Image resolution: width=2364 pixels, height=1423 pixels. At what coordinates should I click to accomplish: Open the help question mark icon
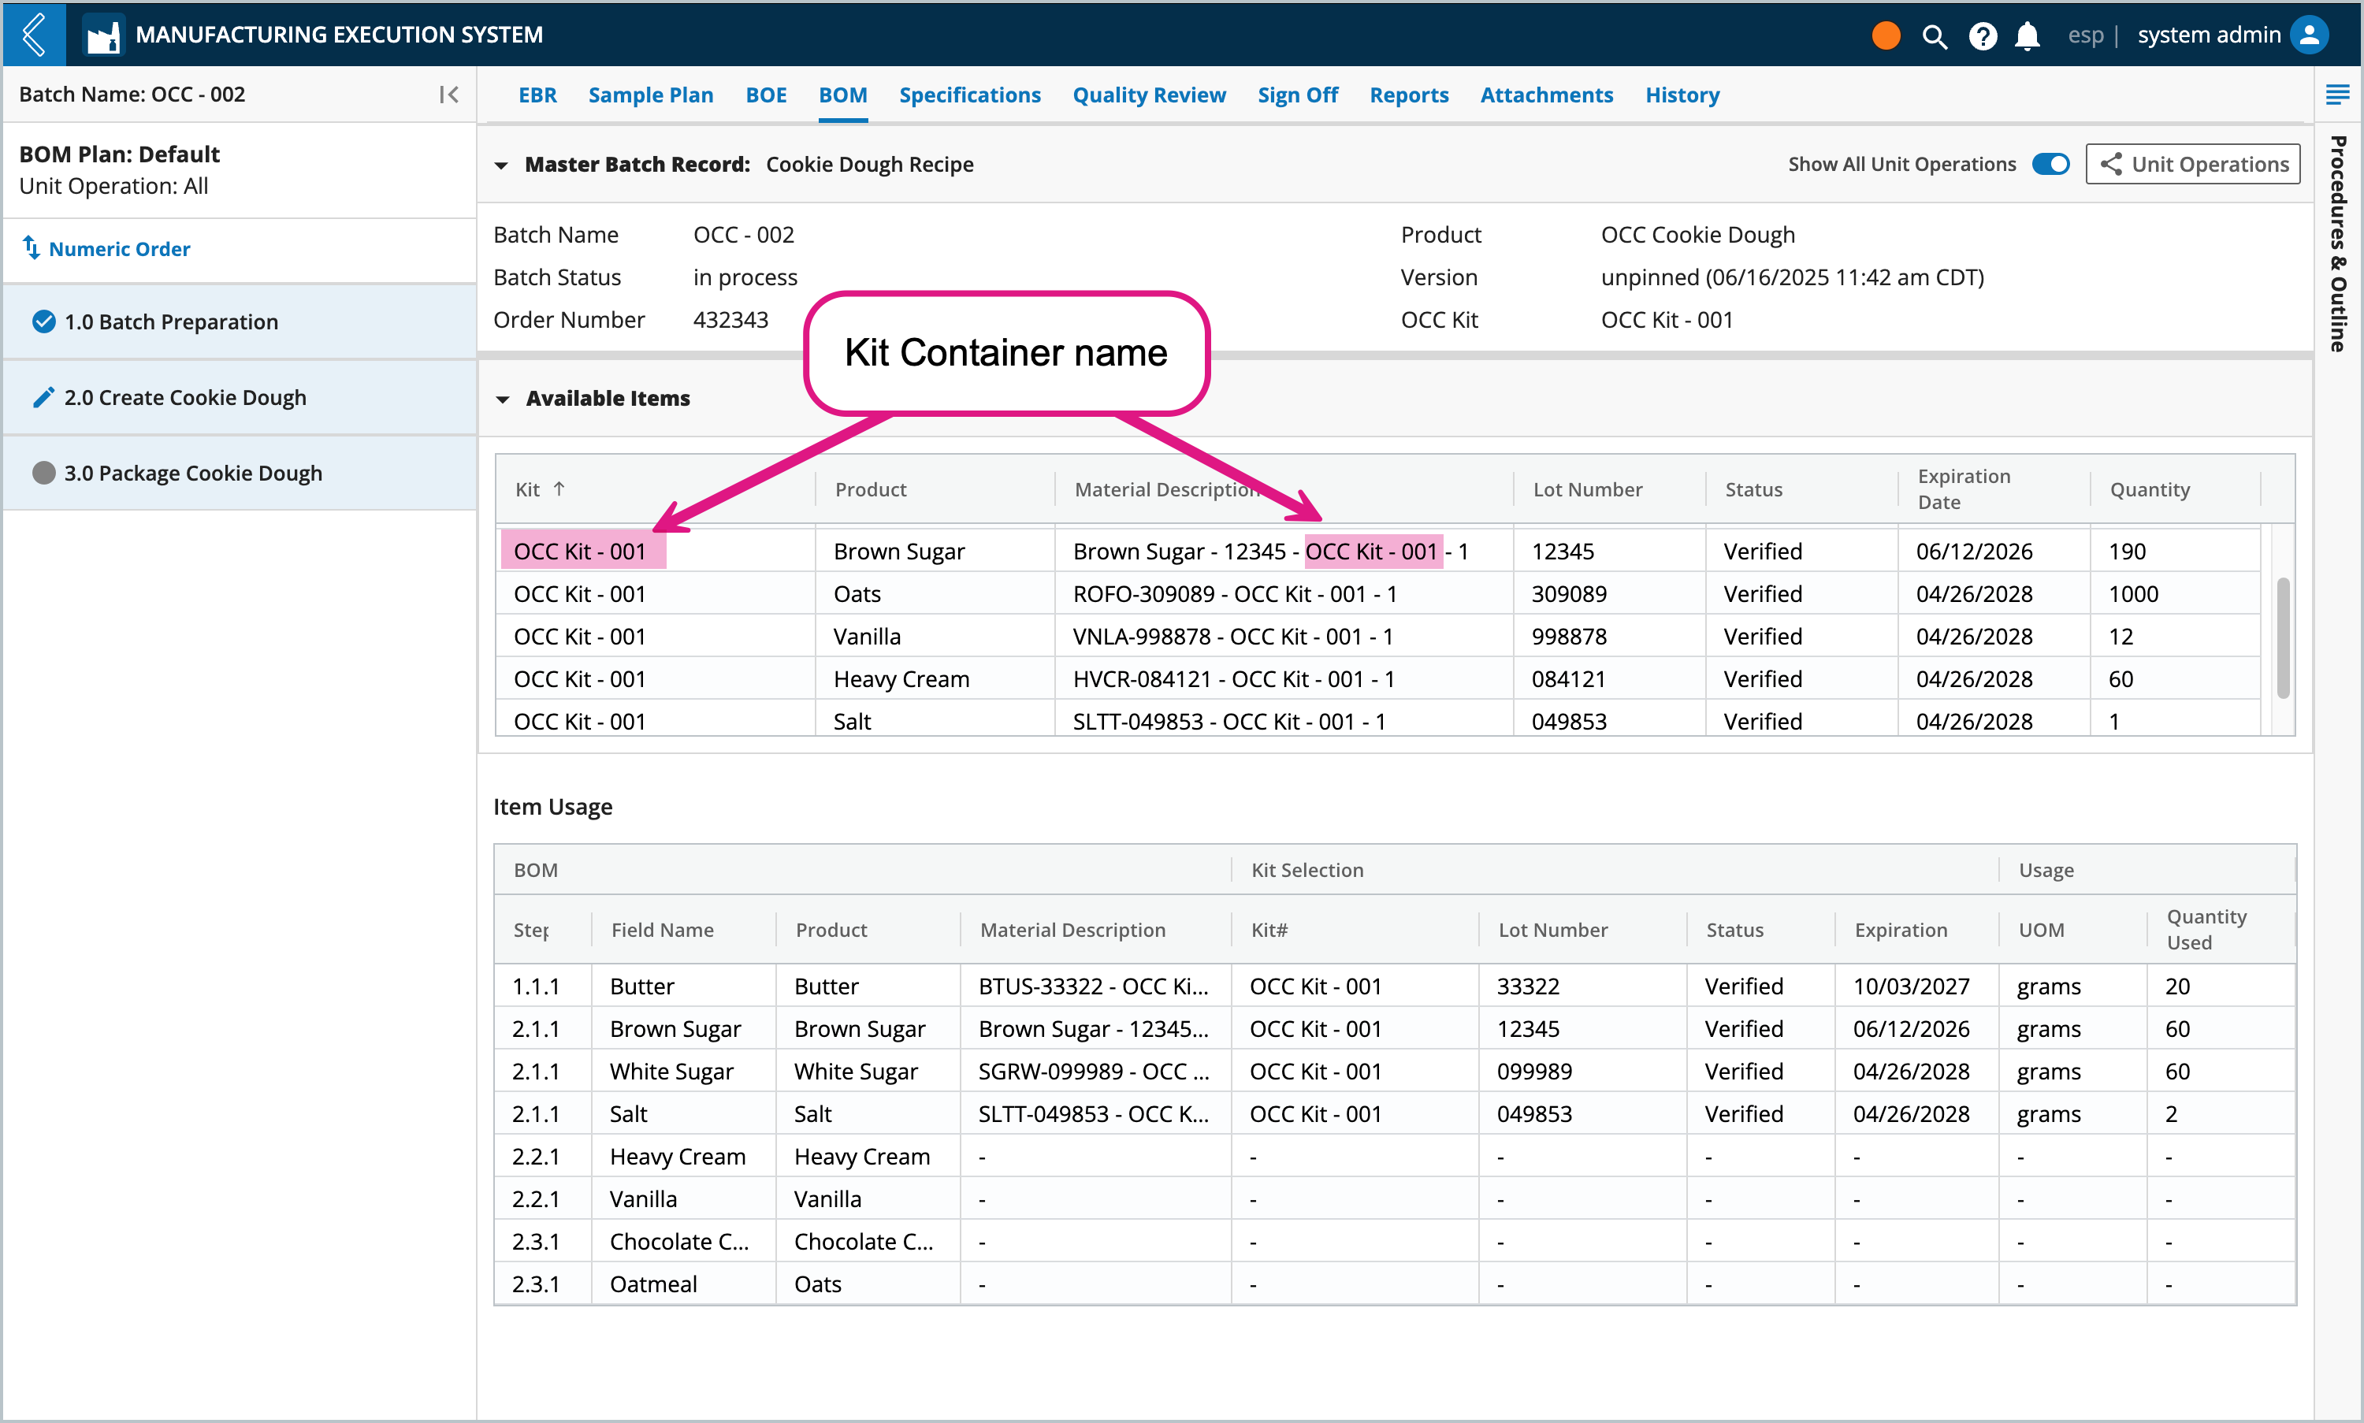(x=1983, y=36)
